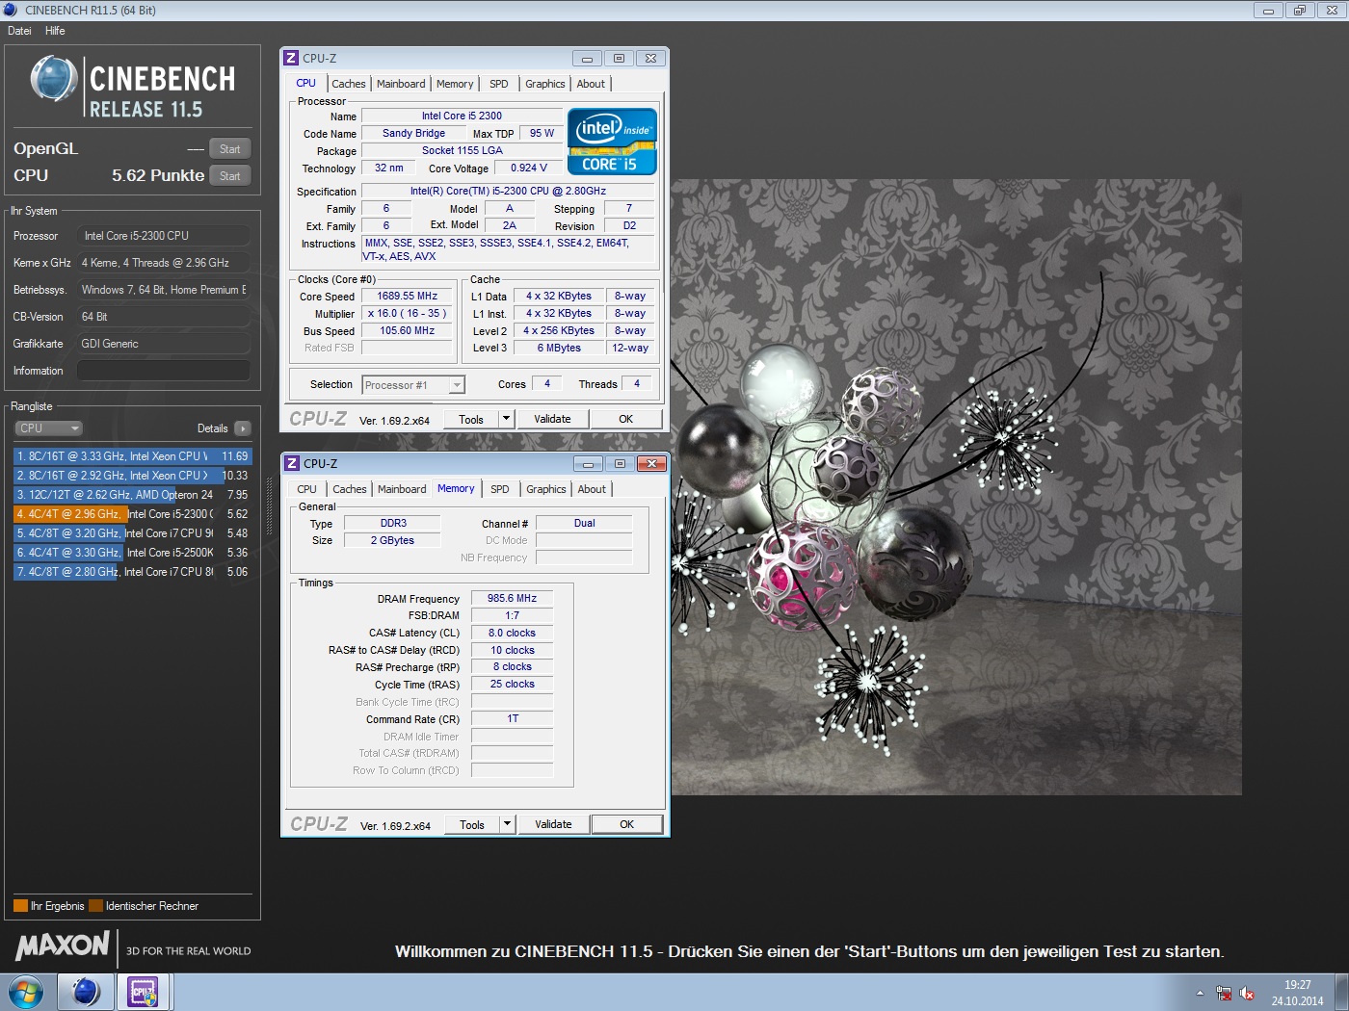The width and height of the screenshot is (1349, 1011).
Task: Open Memory tab in upper CPU-Z
Action: [455, 84]
